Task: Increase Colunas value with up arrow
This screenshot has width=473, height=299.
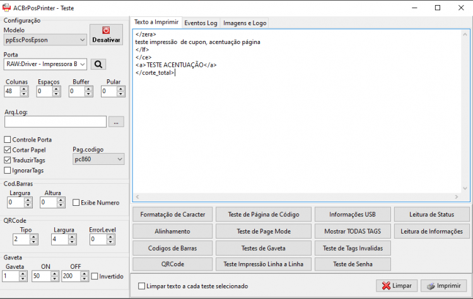Action: coord(24,89)
